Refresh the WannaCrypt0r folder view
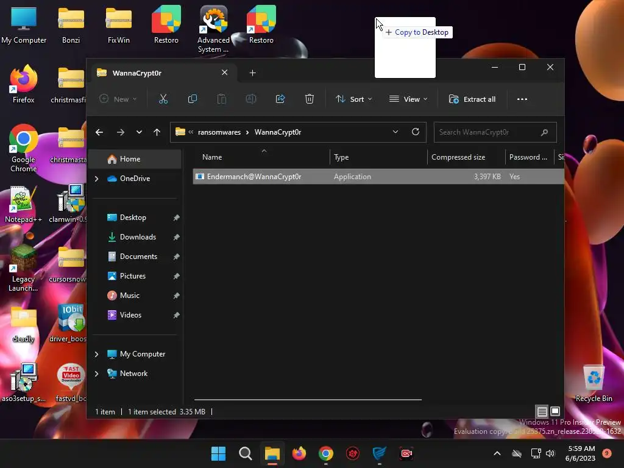The width and height of the screenshot is (624, 468). (x=416, y=132)
